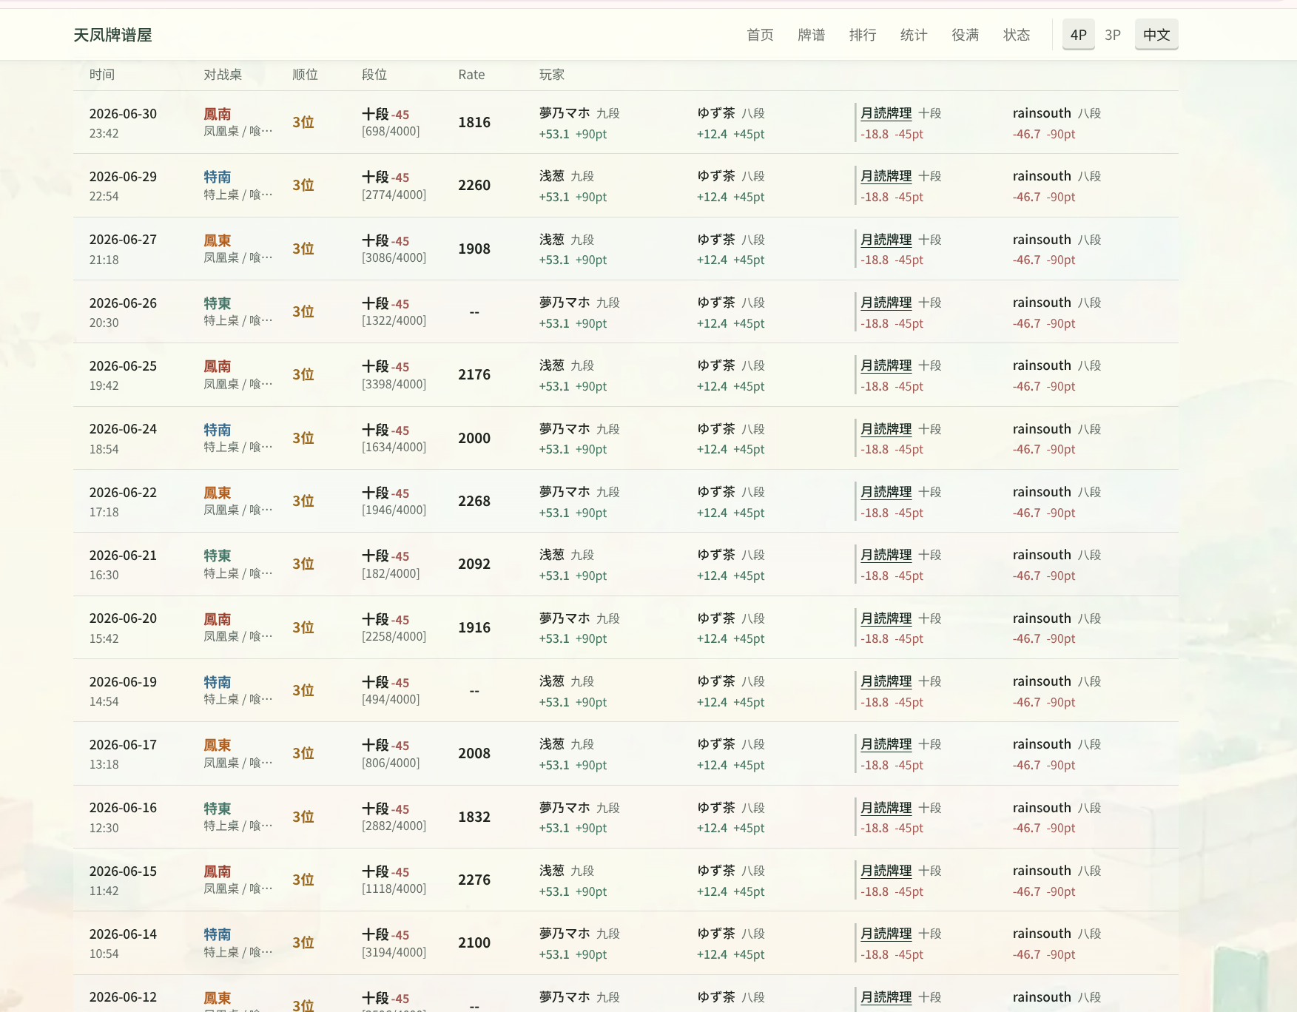Go to 首页 in navigation
Image resolution: width=1297 pixels, height=1012 pixels.
[760, 35]
